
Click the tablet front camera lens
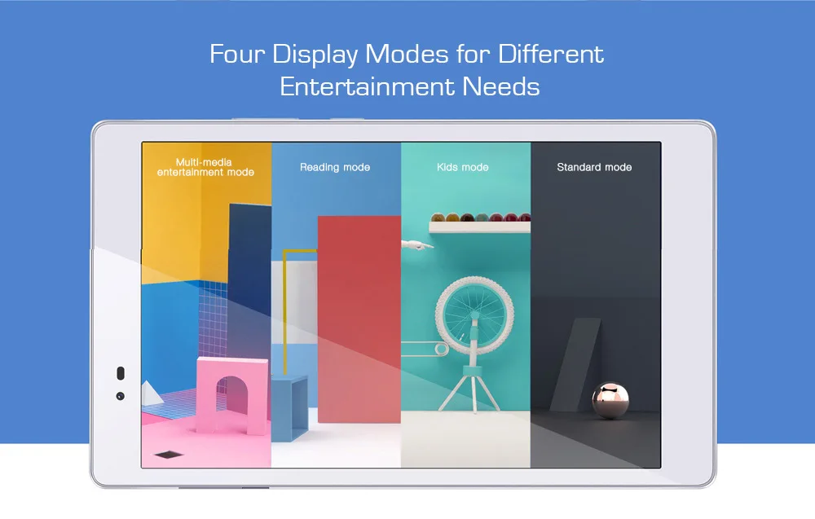[x=120, y=396]
